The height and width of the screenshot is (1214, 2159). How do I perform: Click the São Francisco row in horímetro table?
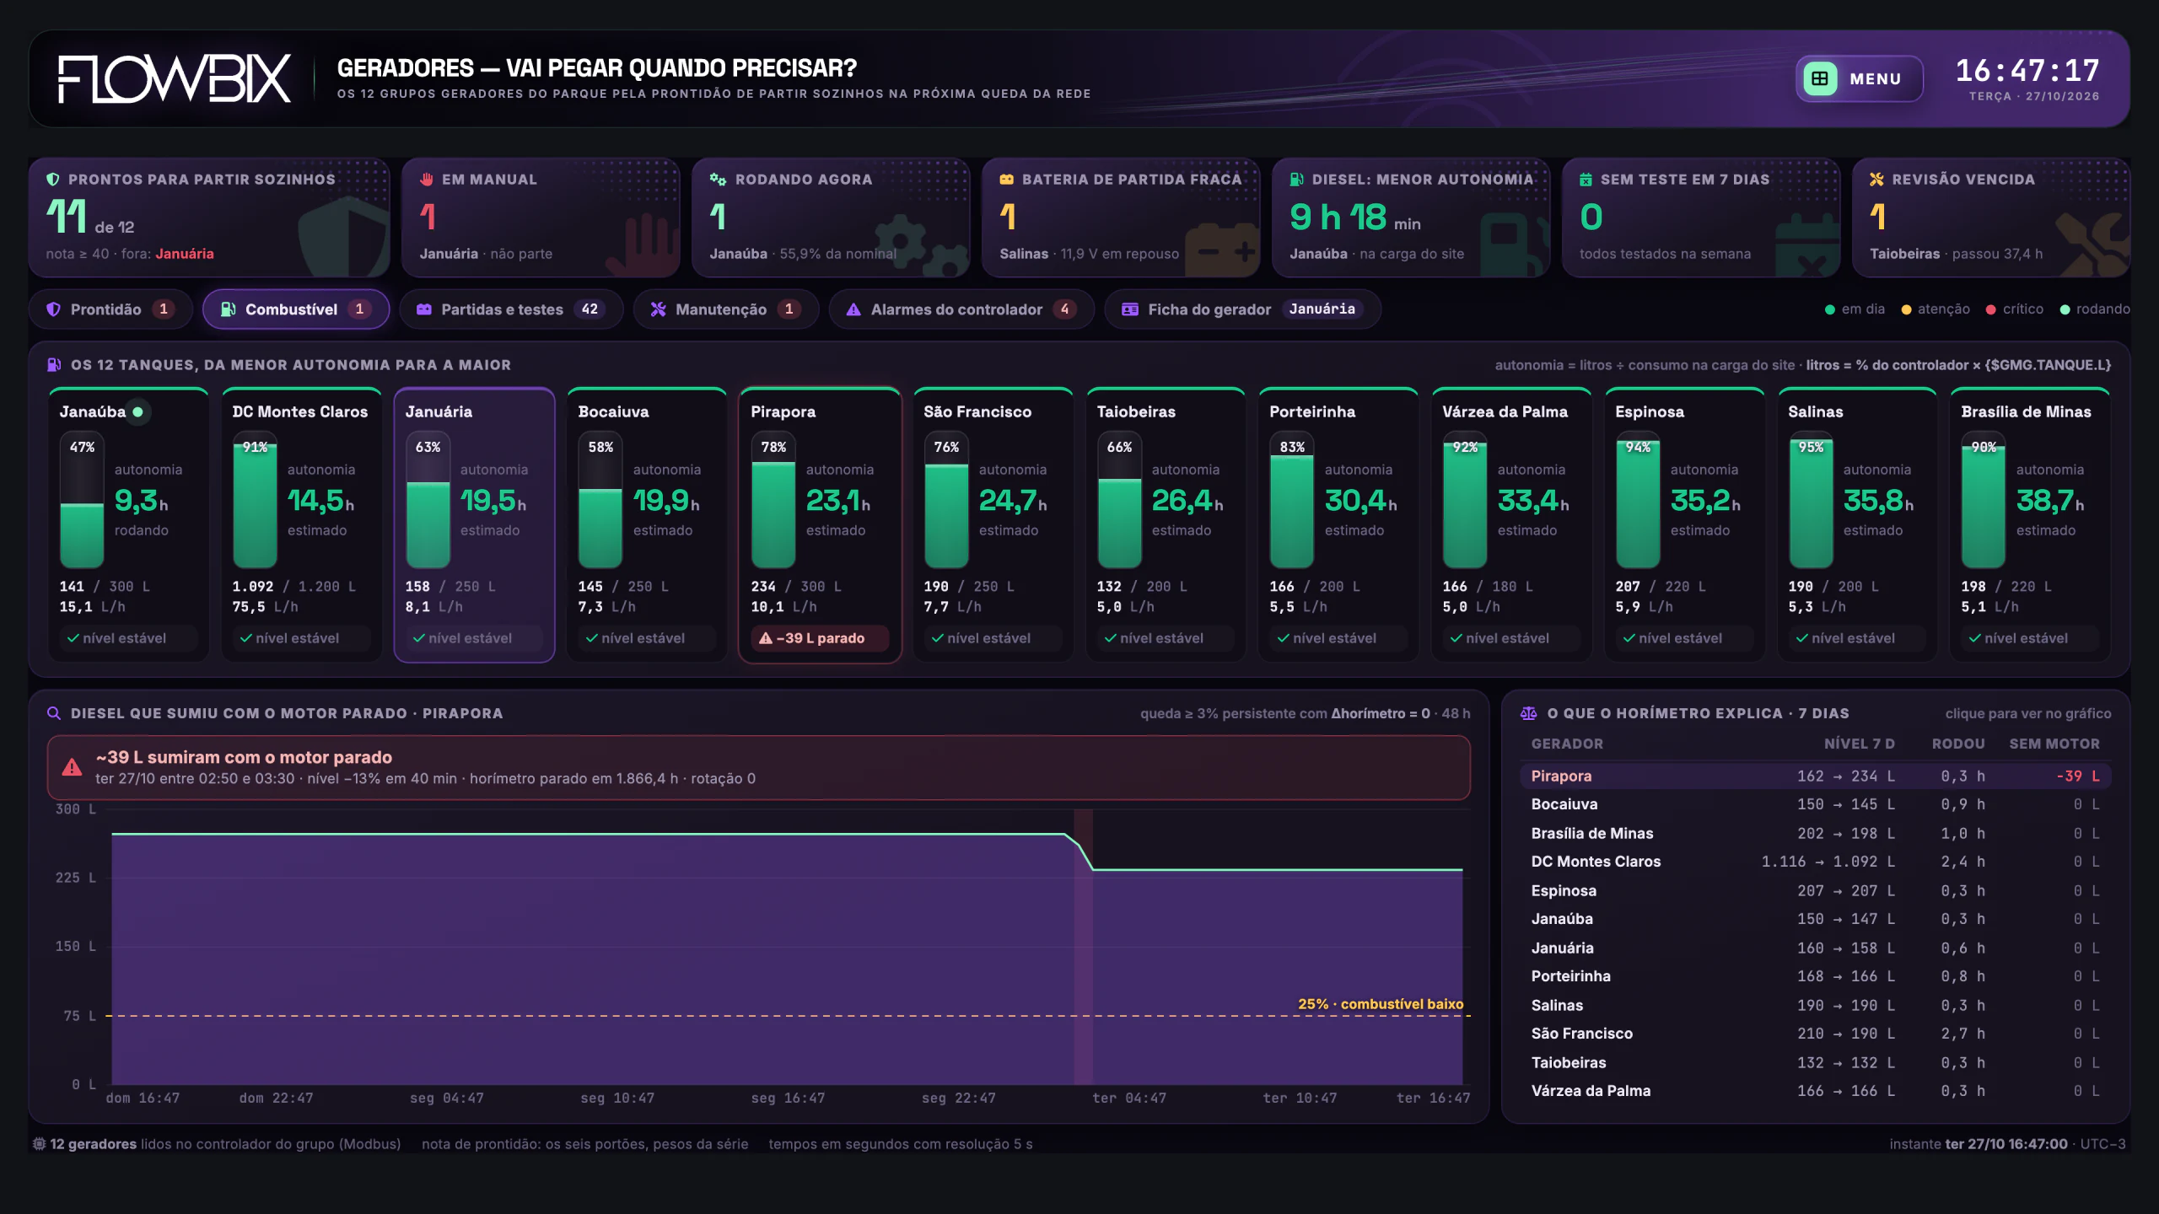(1816, 1034)
